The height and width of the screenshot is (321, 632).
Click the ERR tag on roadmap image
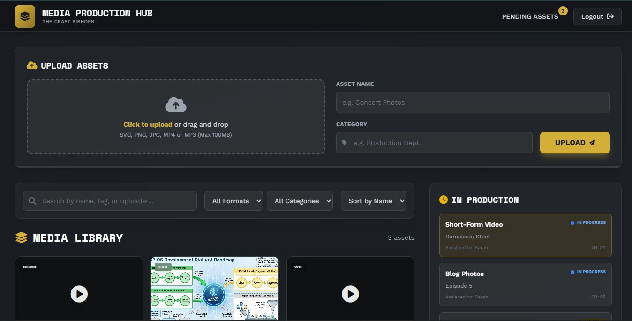point(163,267)
